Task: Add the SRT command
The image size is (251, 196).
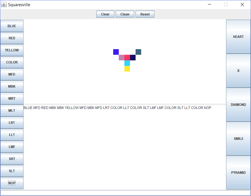Action: (x=12, y=159)
